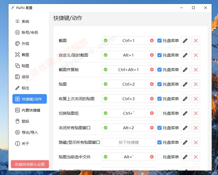Remove the Alt+2 shortcut row with red X
This screenshot has width=218, height=175.
(x=196, y=128)
